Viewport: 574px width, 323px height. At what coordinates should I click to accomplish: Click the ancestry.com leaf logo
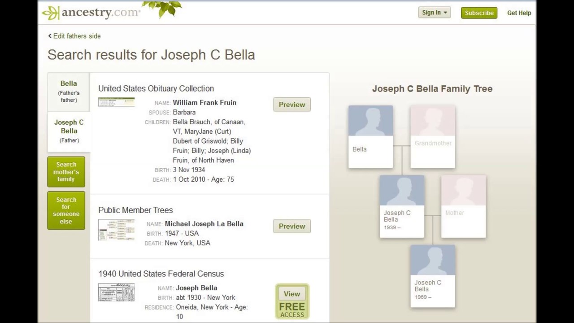click(91, 13)
